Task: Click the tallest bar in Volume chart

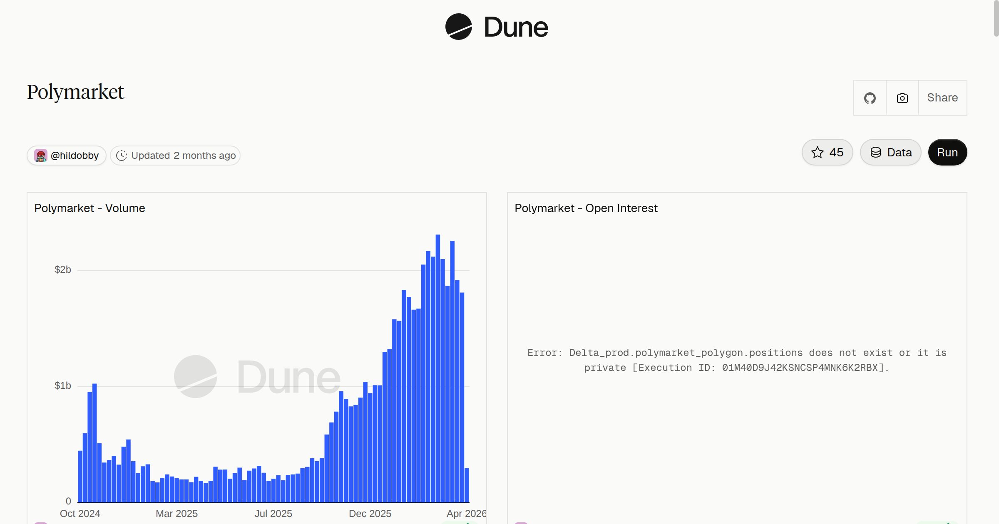Action: coord(438,368)
